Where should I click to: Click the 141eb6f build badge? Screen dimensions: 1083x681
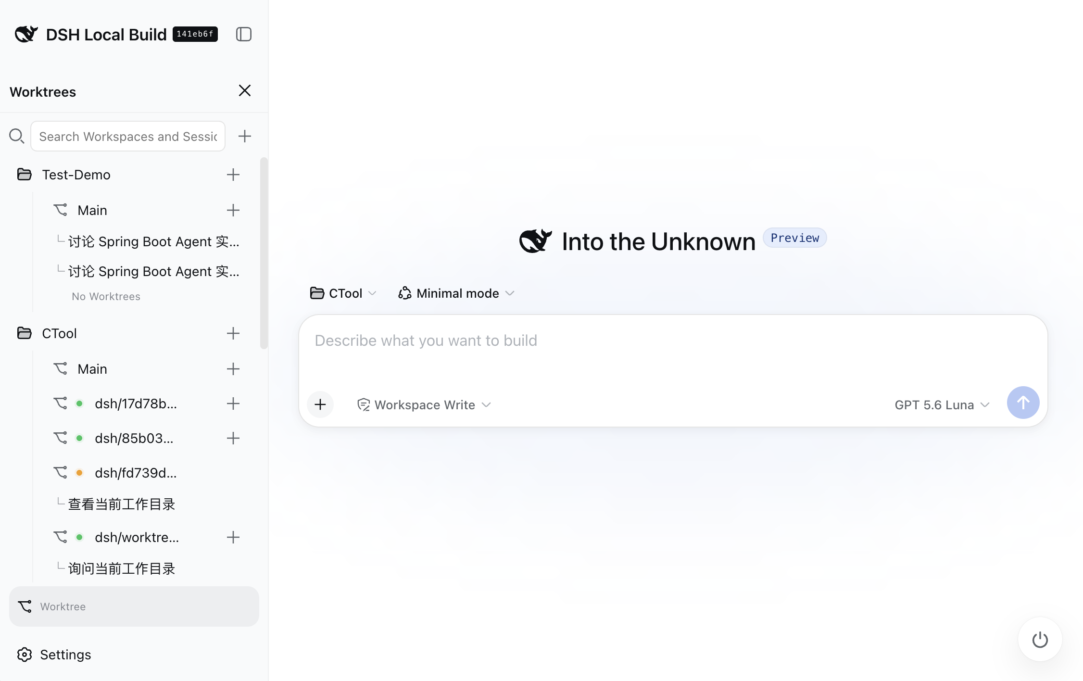[x=195, y=34]
